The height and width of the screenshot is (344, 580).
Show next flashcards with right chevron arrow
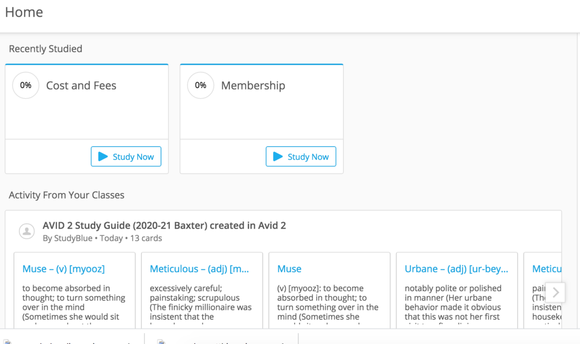tap(555, 293)
